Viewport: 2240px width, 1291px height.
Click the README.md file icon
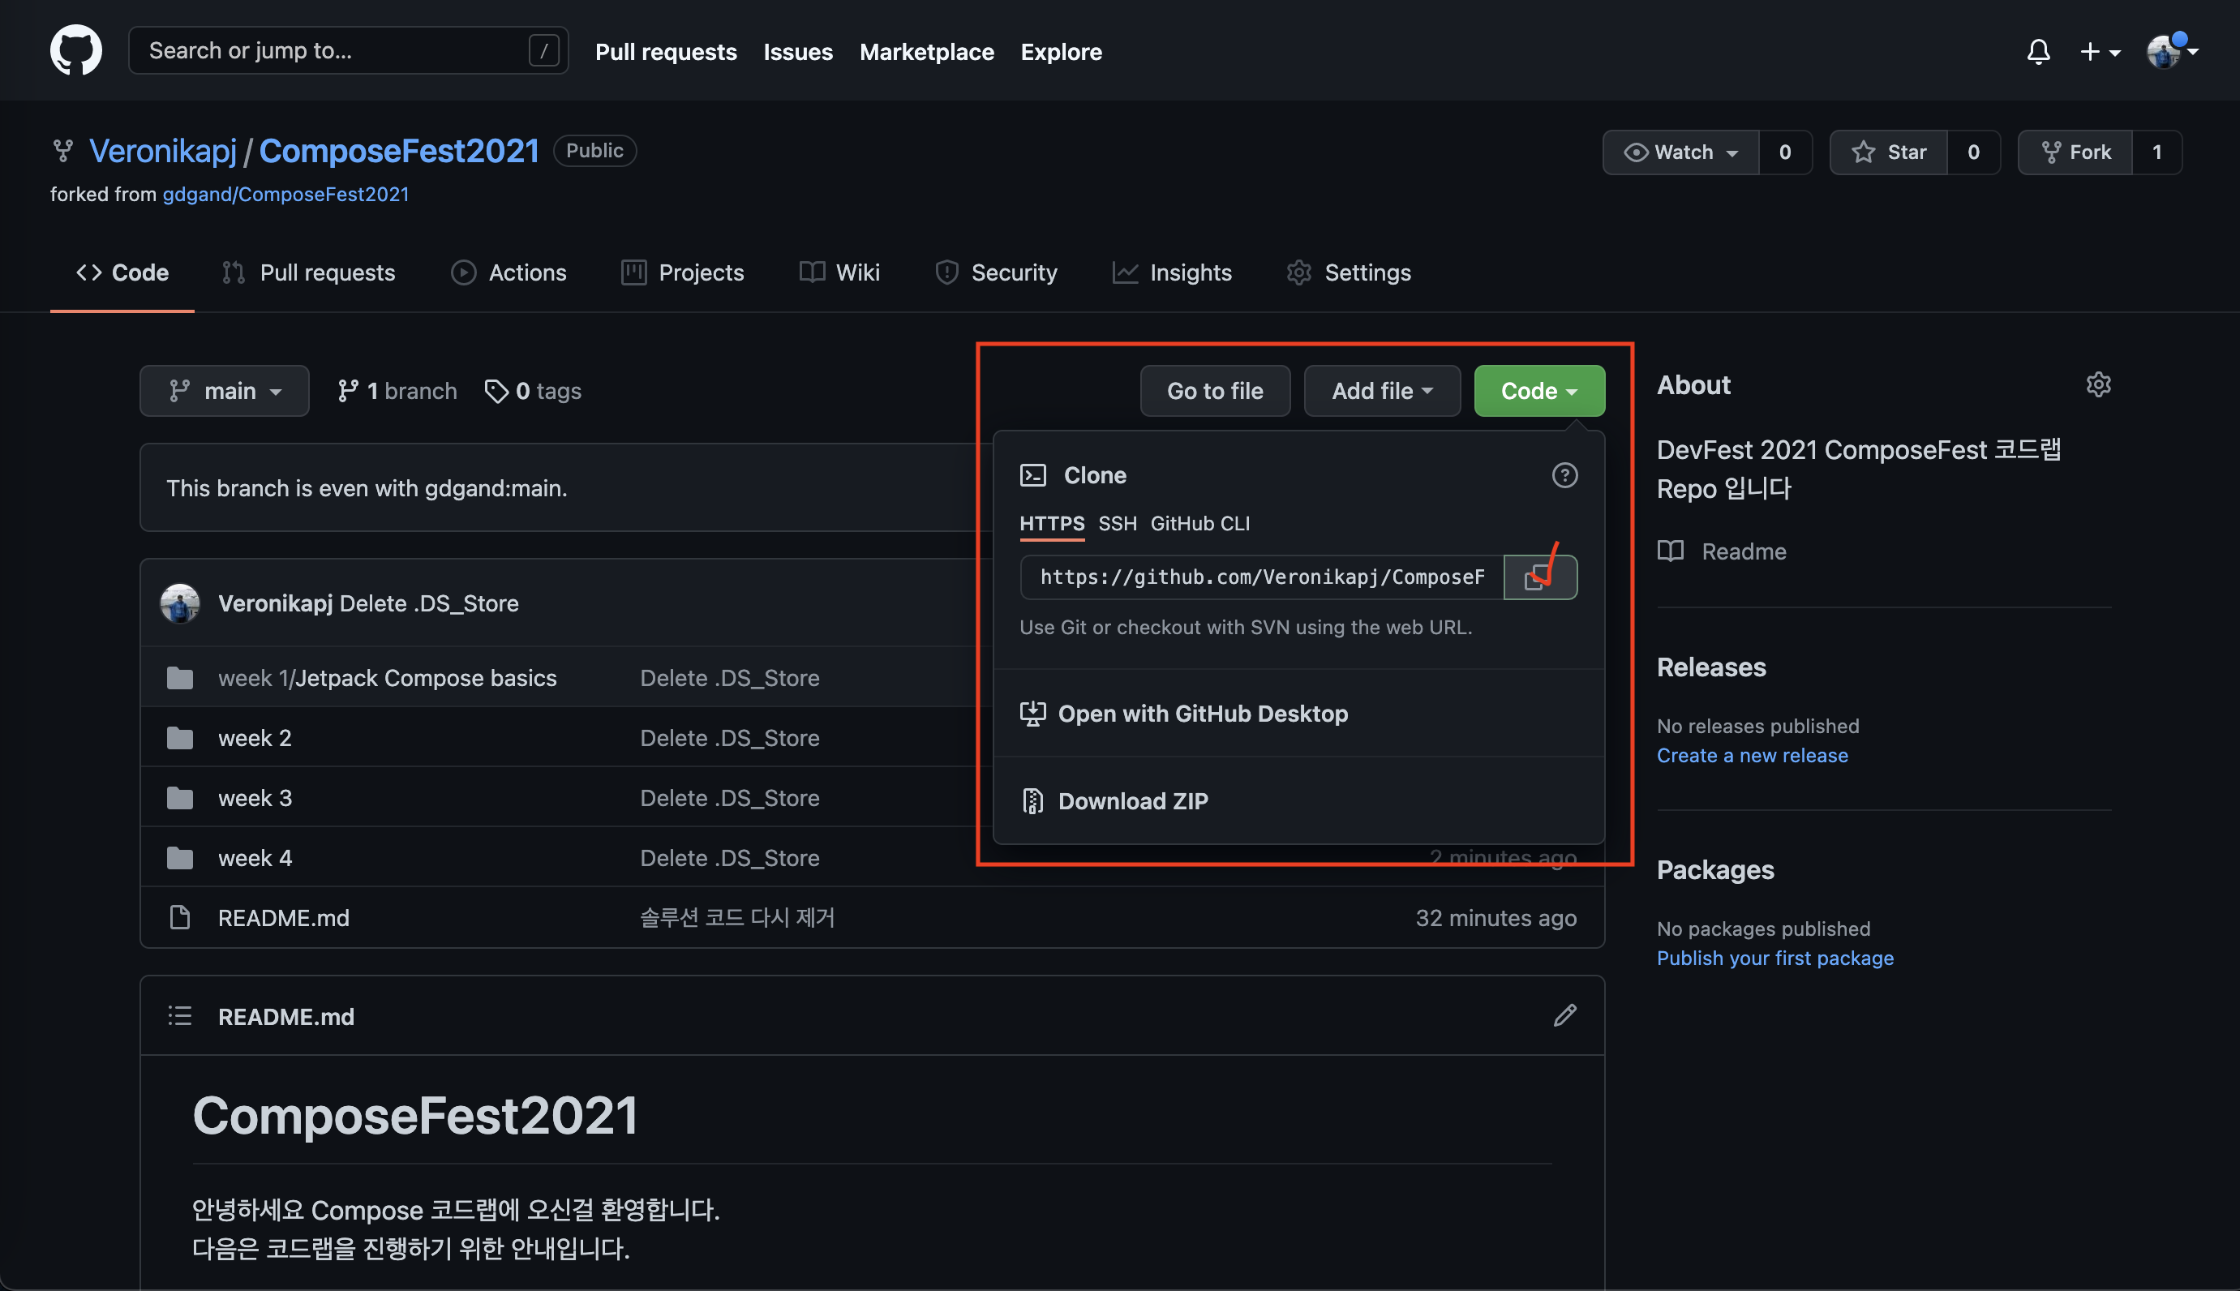pos(180,918)
